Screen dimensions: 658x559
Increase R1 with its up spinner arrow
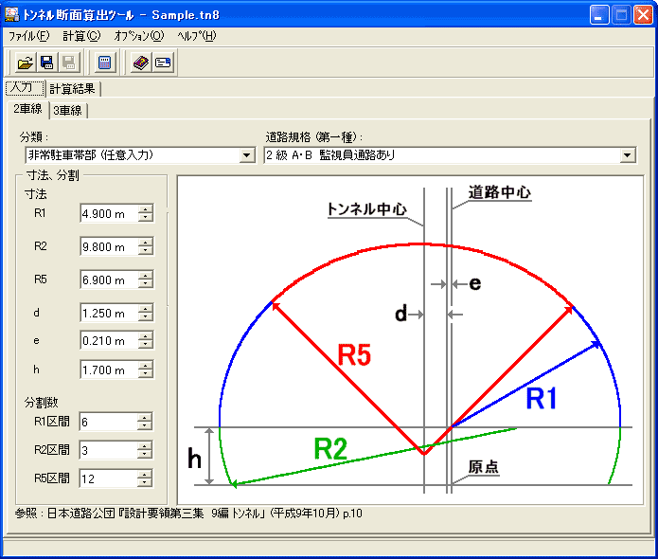tap(146, 209)
